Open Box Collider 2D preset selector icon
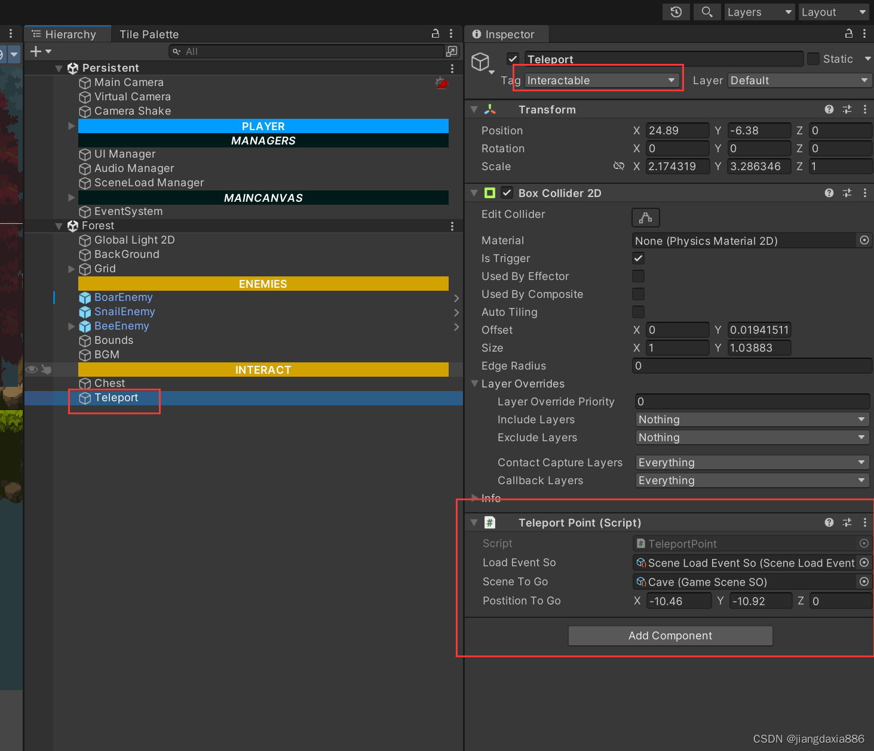 click(x=847, y=193)
